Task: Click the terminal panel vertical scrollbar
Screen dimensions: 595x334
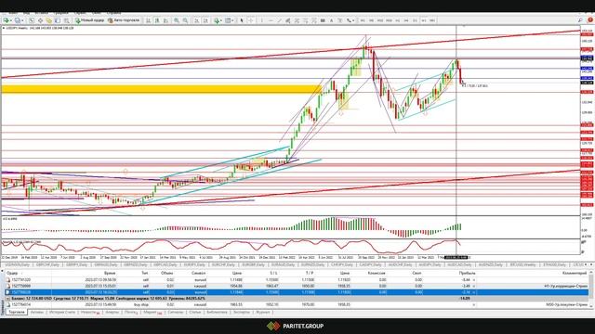Action: click(591, 288)
